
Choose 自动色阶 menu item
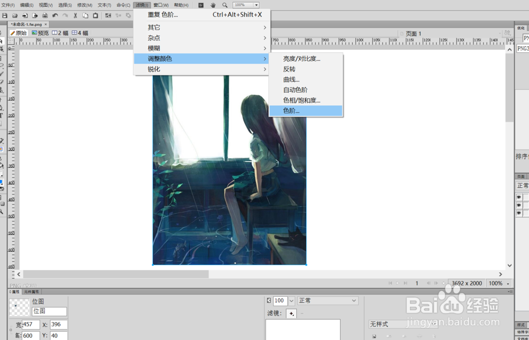306,90
